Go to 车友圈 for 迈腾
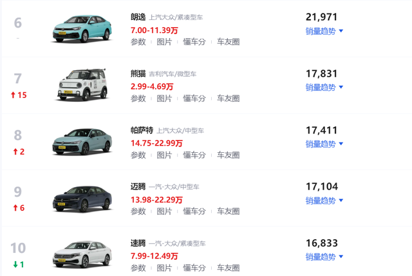 pyautogui.click(x=228, y=212)
